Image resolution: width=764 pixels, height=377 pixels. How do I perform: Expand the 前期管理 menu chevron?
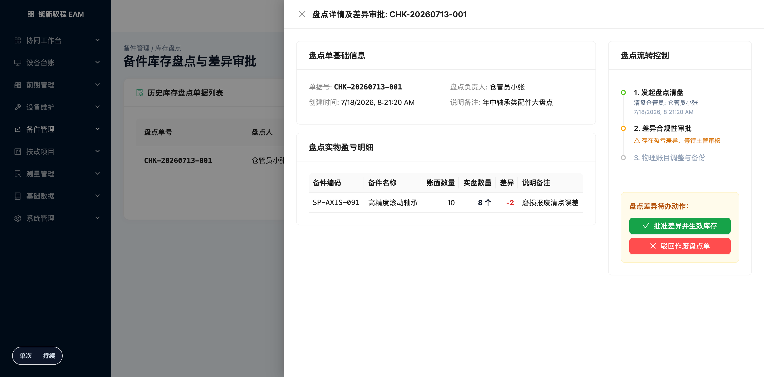coord(97,85)
